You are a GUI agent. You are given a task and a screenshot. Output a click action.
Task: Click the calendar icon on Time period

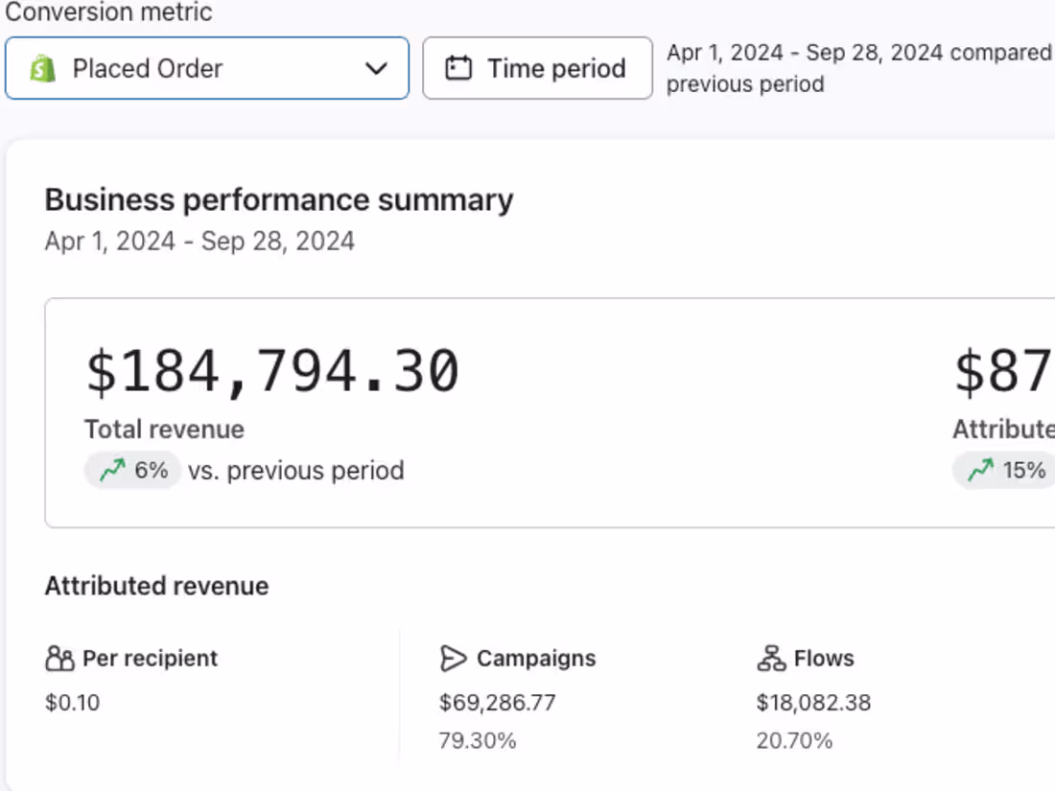[x=458, y=68]
